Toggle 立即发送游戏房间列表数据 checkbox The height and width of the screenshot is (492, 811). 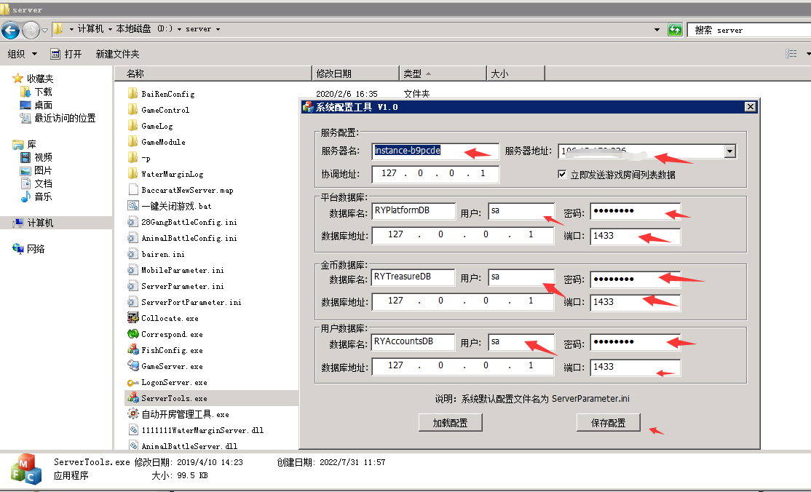tap(562, 175)
